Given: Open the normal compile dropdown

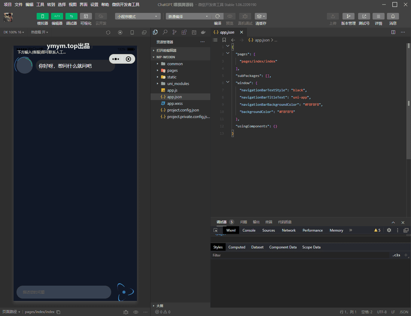Looking at the screenshot, I should pos(189,16).
